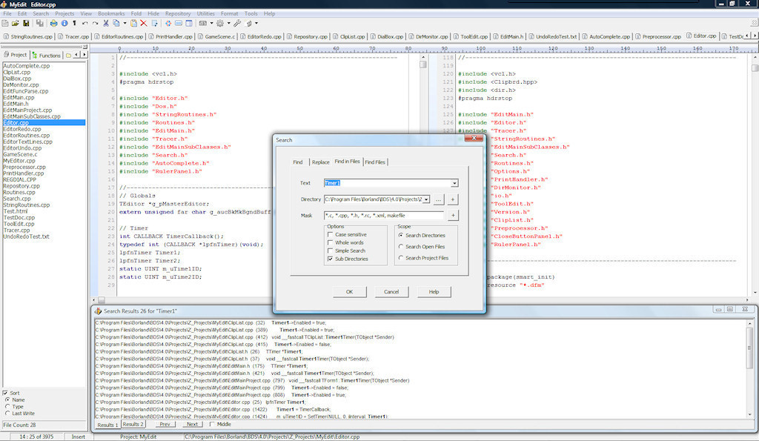The height and width of the screenshot is (441, 759).
Task: Click the Open file folder icon
Action: coord(16,23)
